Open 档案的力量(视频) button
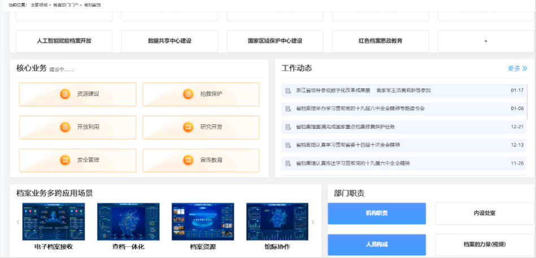Image resolution: width=536 pixels, height=258 pixels. coord(484,244)
